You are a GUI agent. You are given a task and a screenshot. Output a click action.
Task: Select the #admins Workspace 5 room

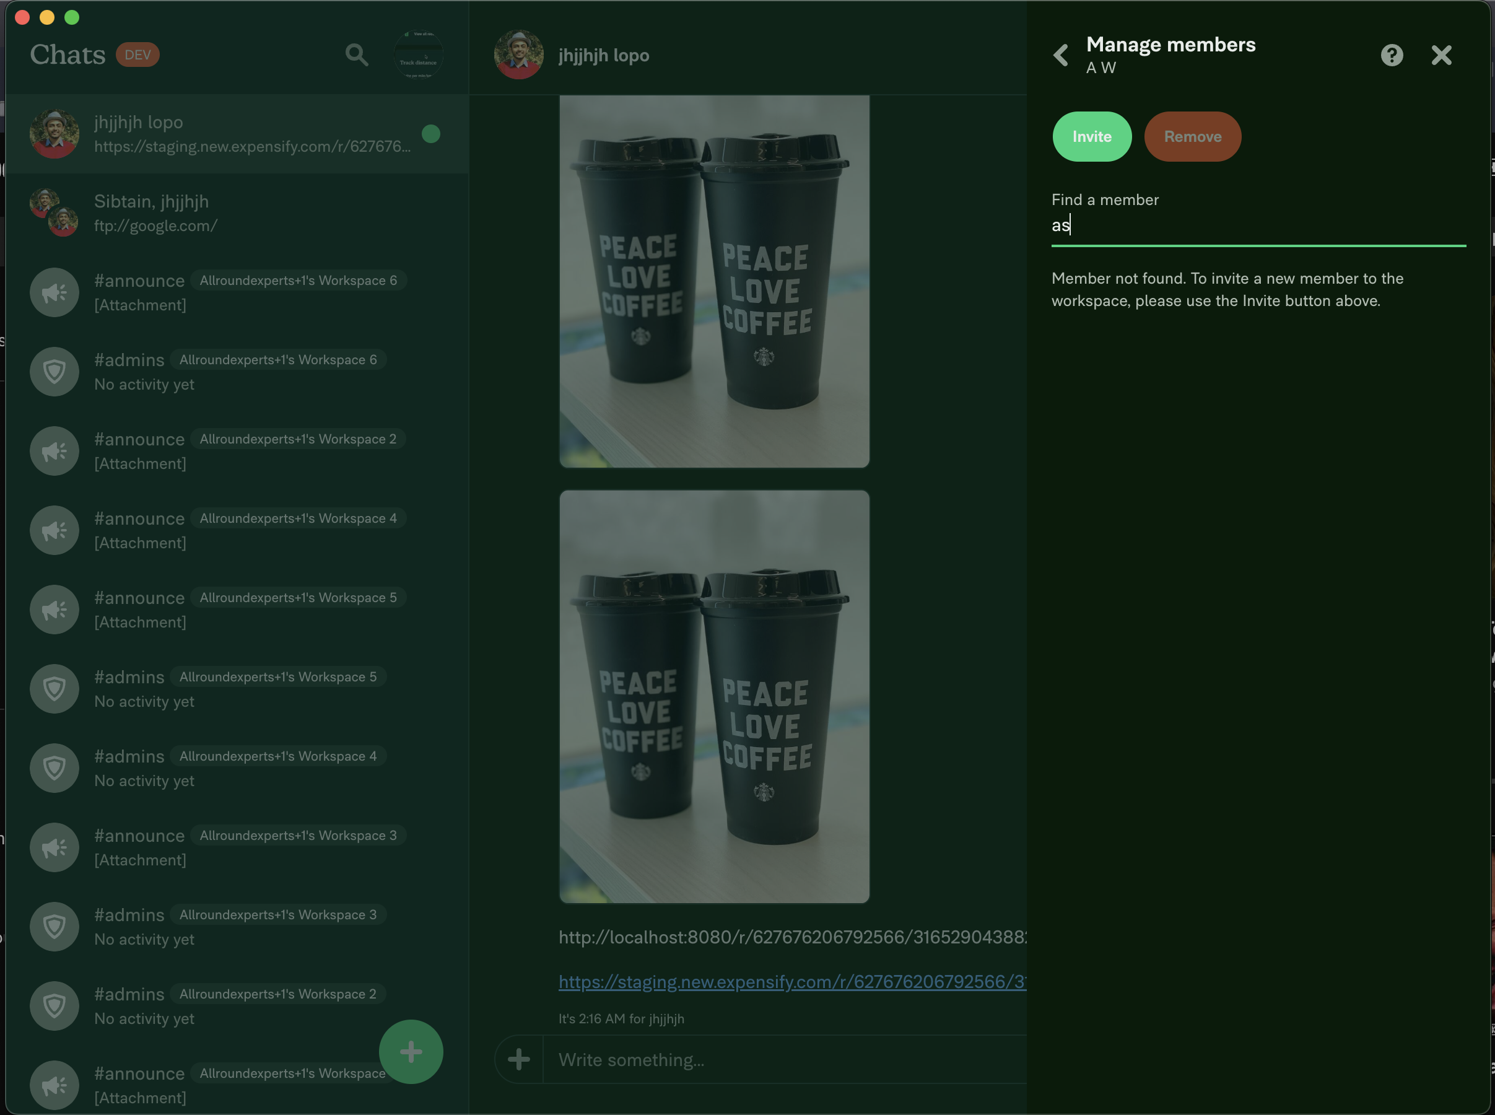pos(236,688)
